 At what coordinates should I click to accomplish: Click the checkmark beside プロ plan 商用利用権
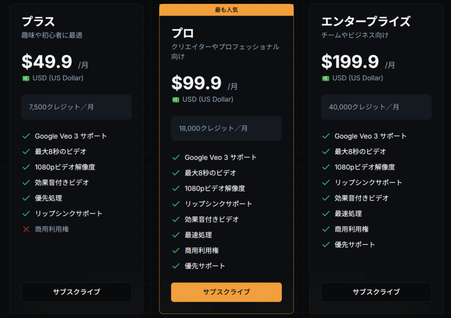176,250
